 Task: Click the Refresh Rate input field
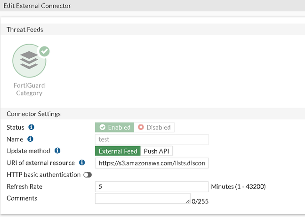pyautogui.click(x=152, y=186)
